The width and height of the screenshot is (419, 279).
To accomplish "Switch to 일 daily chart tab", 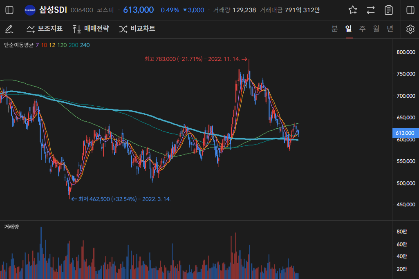I will [x=348, y=29].
